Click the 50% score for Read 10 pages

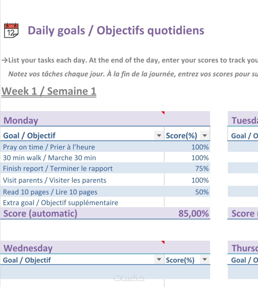[x=202, y=192]
